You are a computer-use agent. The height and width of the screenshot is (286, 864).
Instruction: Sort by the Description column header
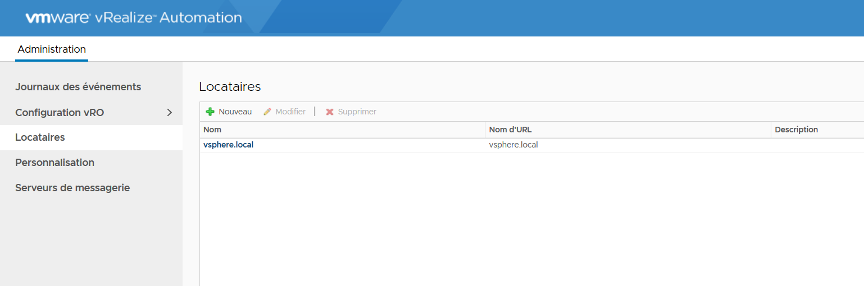(817, 130)
